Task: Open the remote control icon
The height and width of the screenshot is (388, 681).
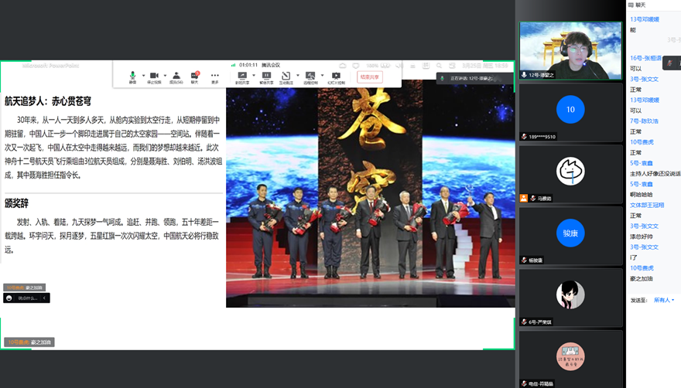Action: click(x=310, y=77)
